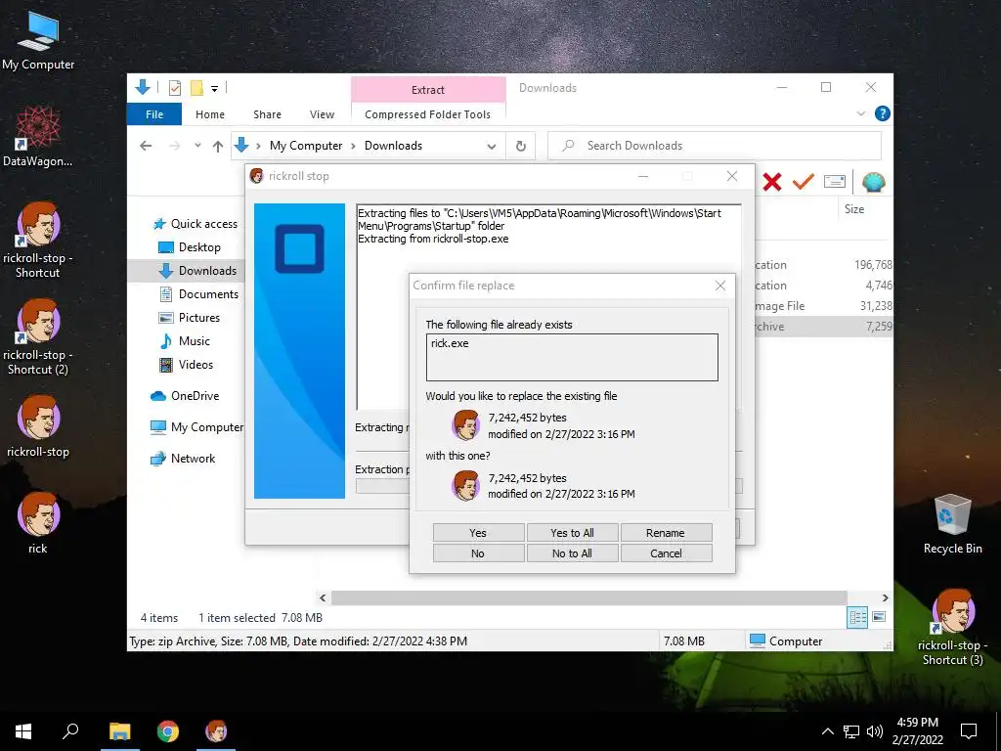Viewport: 1001px width, 751px height.
Task: Open the volume control tray icon
Action: click(875, 731)
